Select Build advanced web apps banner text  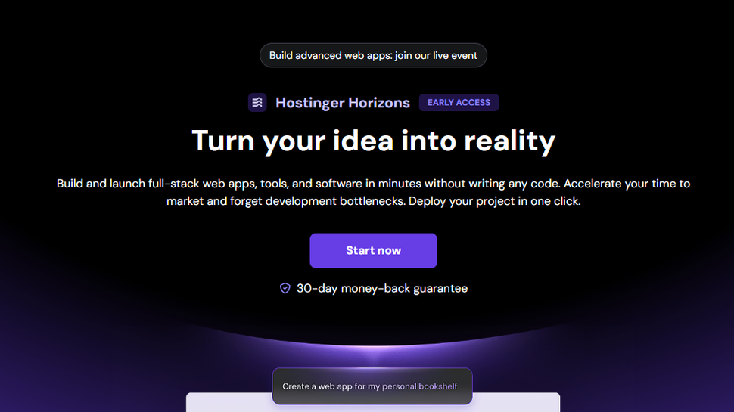coord(331,55)
